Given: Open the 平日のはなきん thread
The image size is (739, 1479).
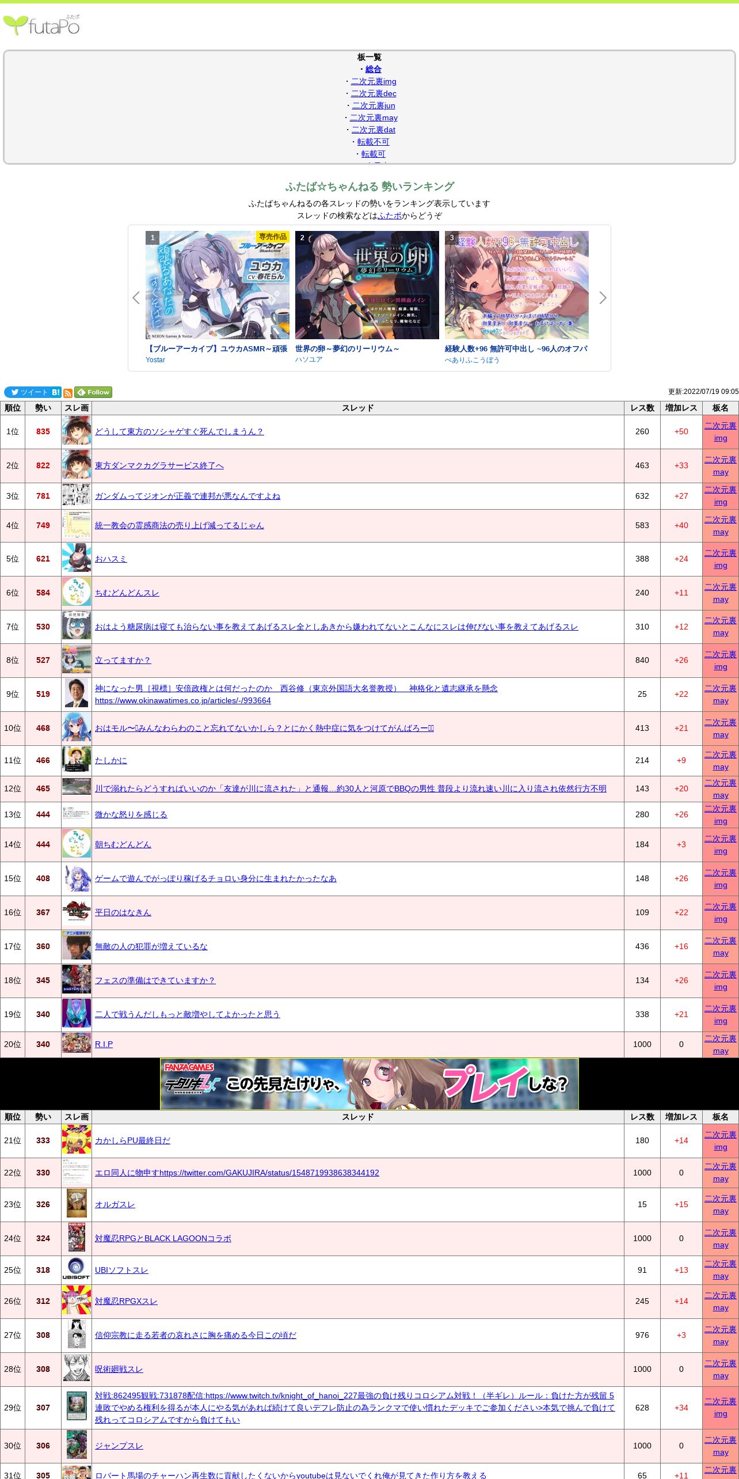Looking at the screenshot, I should click(123, 912).
